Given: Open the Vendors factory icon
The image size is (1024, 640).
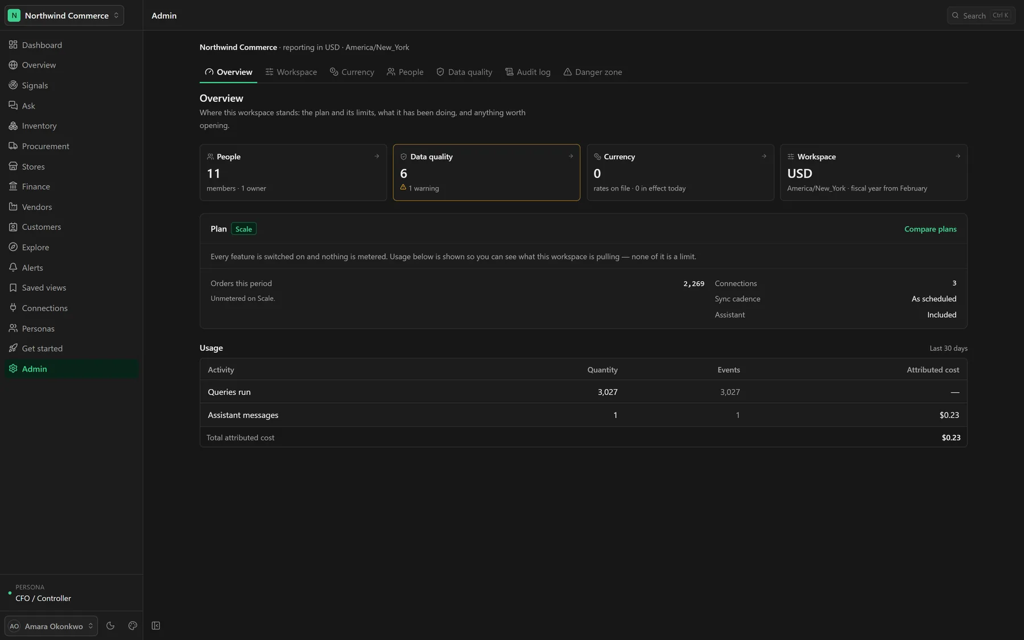Looking at the screenshot, I should pos(13,207).
